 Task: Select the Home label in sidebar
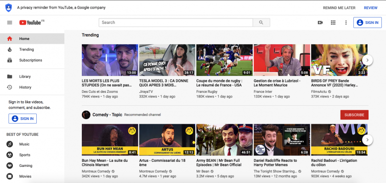[24, 39]
